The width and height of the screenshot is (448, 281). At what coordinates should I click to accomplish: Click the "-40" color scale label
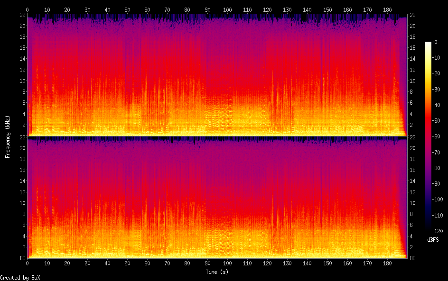(436, 105)
